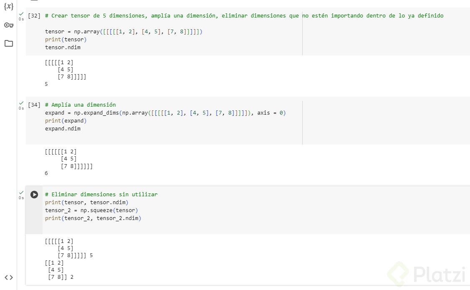Click the green checkmark beside cell [32]
The width and height of the screenshot is (470, 290).
click(21, 14)
